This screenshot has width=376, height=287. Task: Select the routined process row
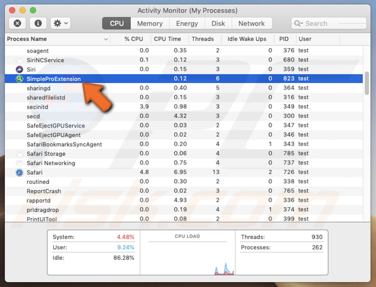point(184,181)
